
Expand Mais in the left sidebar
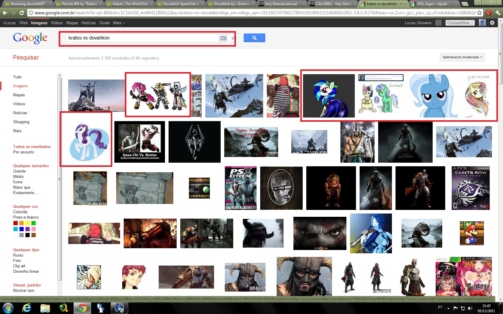17,131
